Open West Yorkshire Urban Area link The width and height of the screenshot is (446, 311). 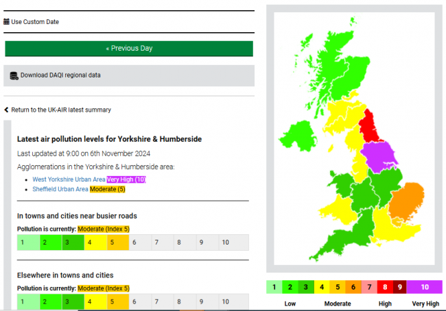[x=69, y=179]
